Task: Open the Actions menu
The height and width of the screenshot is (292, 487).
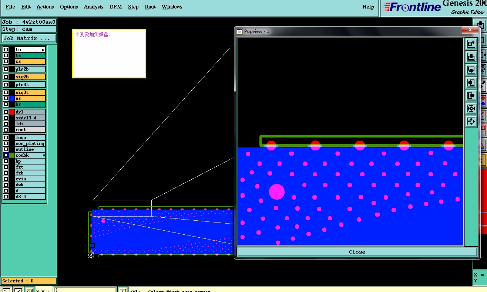Action: pyautogui.click(x=45, y=7)
